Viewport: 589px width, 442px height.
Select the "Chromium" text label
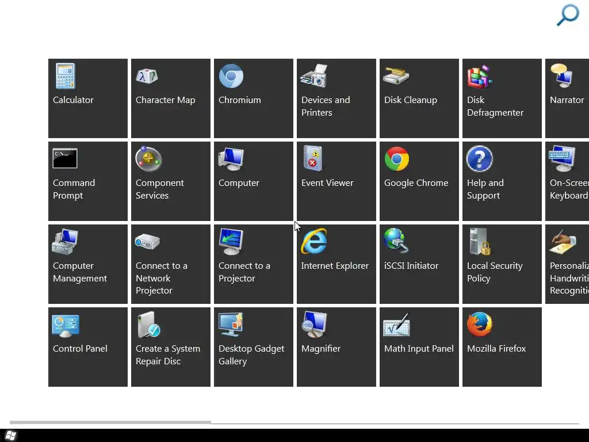240,100
